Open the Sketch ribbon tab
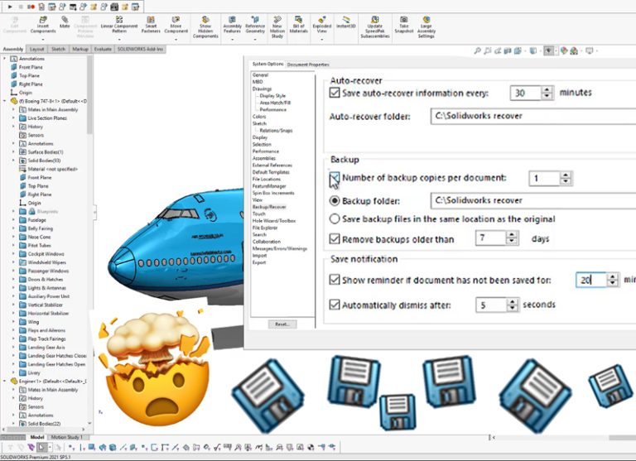 point(58,49)
